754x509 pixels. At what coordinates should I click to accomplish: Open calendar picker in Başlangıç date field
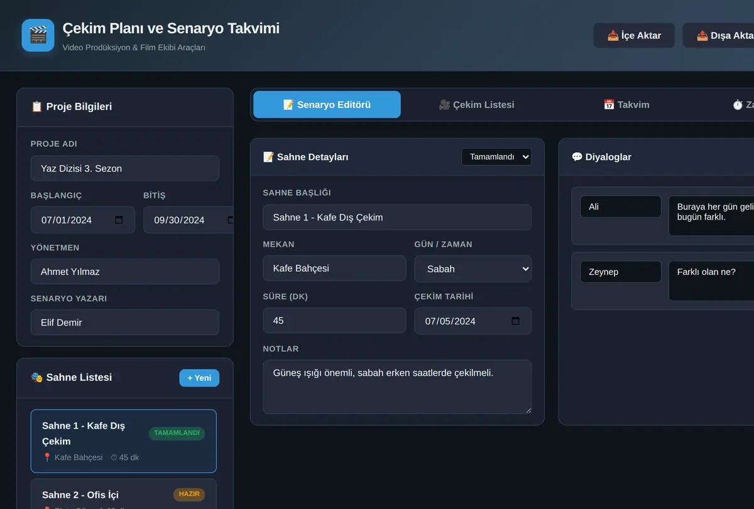119,220
